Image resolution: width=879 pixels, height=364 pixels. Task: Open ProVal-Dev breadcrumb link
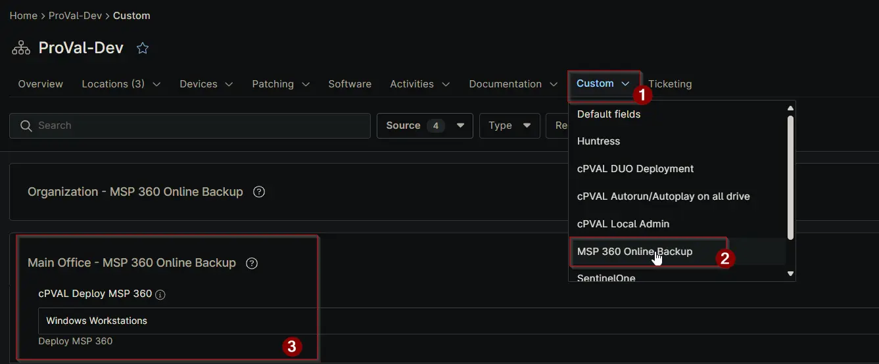click(x=75, y=15)
